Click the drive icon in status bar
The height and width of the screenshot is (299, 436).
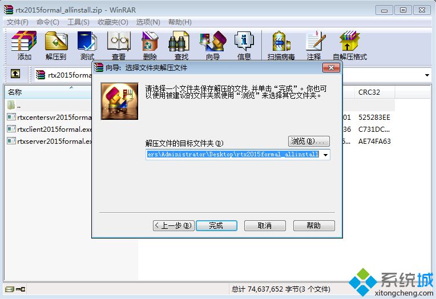(10, 289)
